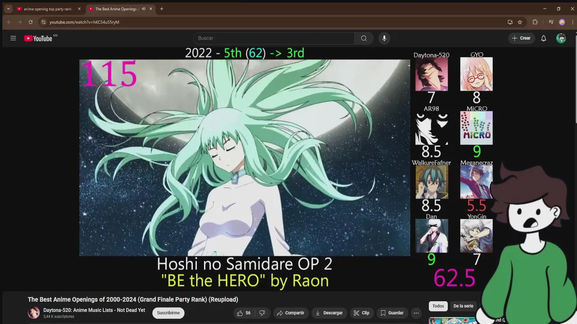Screen dimensions: 577x324
Task: Close The Best Anime Openings tab
Action: pyautogui.click(x=151, y=9)
